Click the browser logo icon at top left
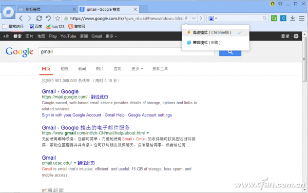This screenshot has height=193, width=308. (8, 12)
